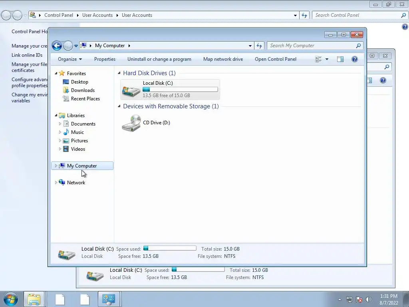The image size is (409, 307).
Task: Select My Computer in navigation pane
Action: 82,166
